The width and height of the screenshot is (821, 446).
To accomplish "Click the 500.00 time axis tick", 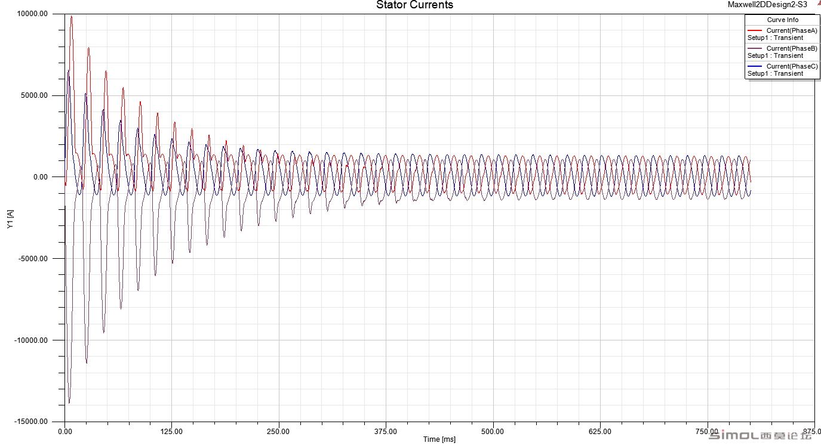I will tap(493, 431).
